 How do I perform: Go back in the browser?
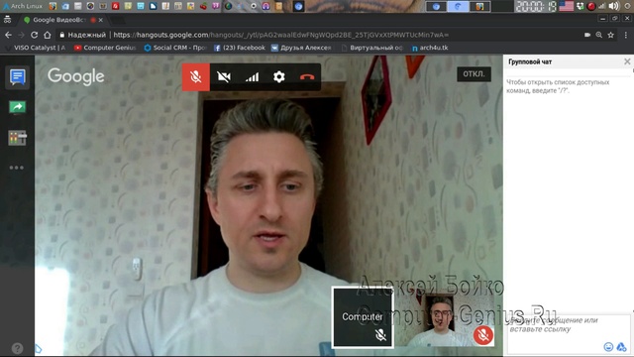(9, 35)
